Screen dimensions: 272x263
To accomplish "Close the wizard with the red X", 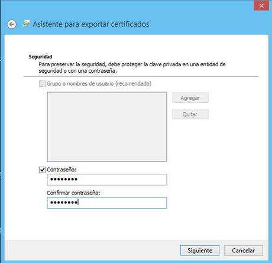I will pyautogui.click(x=261, y=5).
